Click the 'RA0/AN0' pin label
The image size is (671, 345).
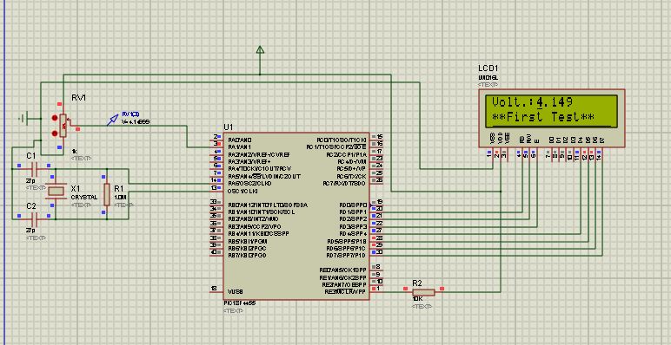point(240,140)
